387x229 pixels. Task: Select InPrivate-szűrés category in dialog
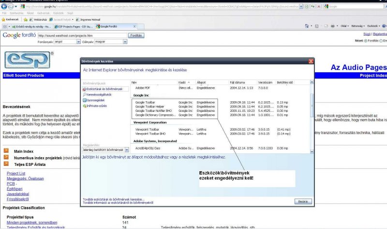pyautogui.click(x=95, y=106)
